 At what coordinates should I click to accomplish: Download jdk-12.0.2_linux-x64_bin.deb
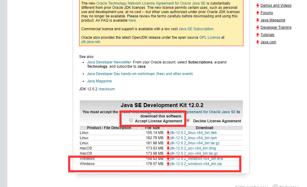[x=193, y=133]
